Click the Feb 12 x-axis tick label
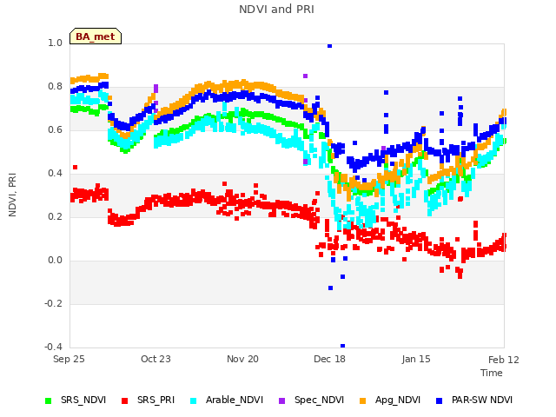This screenshot has width=556, height=417. [x=504, y=360]
